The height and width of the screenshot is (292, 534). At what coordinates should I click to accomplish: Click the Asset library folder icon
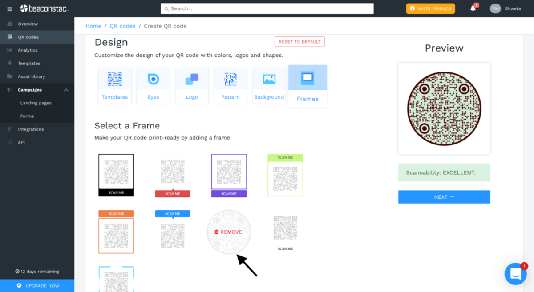click(10, 76)
